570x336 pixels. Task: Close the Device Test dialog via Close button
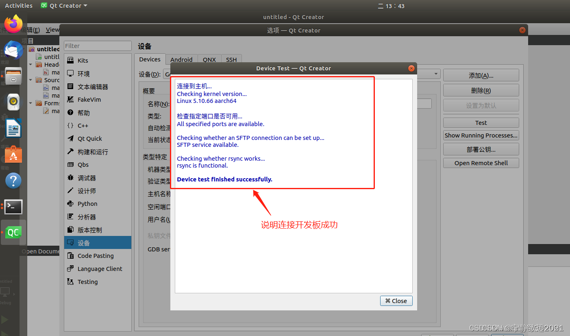click(396, 301)
